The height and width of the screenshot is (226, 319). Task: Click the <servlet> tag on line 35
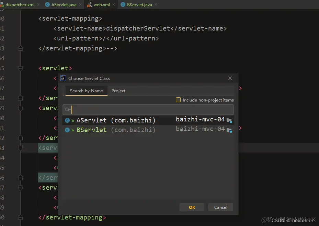click(55, 68)
